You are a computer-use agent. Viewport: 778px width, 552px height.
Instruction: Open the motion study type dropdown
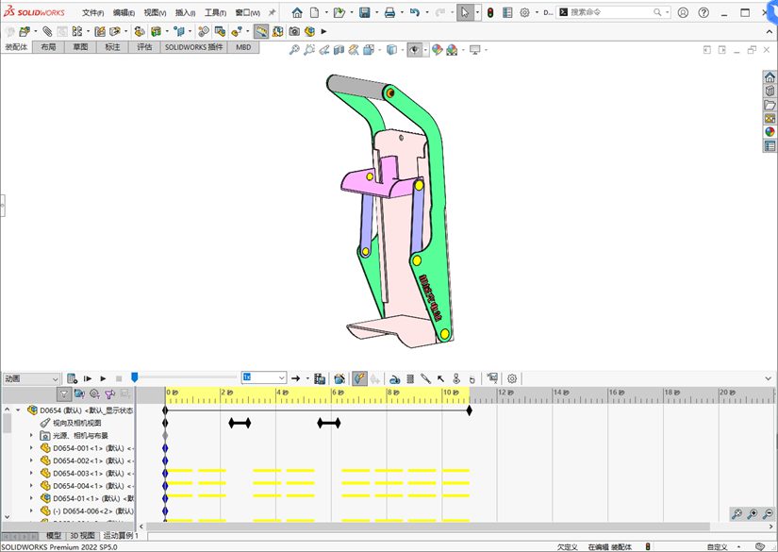54,378
